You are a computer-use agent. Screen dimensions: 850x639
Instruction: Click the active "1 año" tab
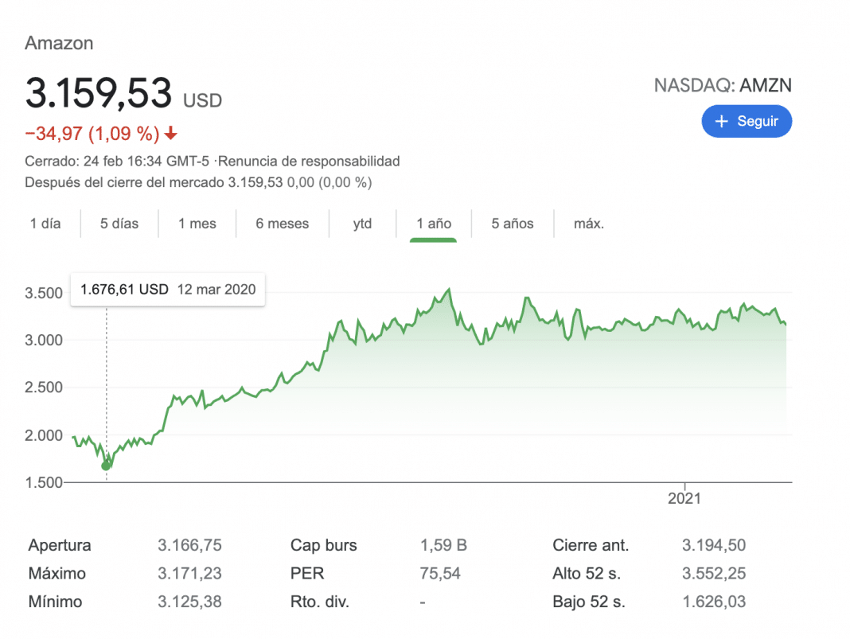(433, 224)
